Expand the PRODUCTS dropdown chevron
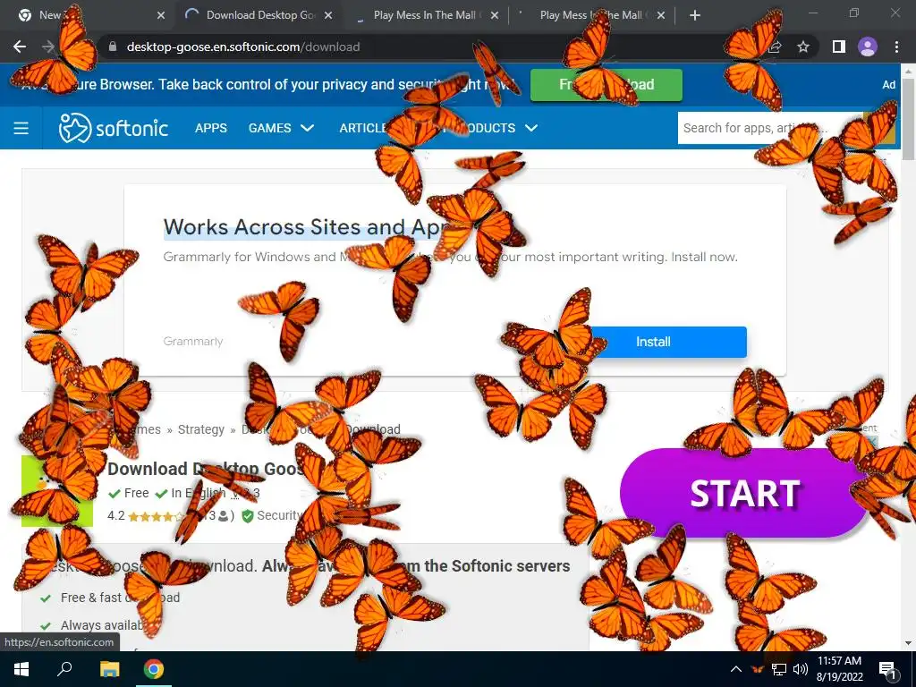 tap(531, 128)
